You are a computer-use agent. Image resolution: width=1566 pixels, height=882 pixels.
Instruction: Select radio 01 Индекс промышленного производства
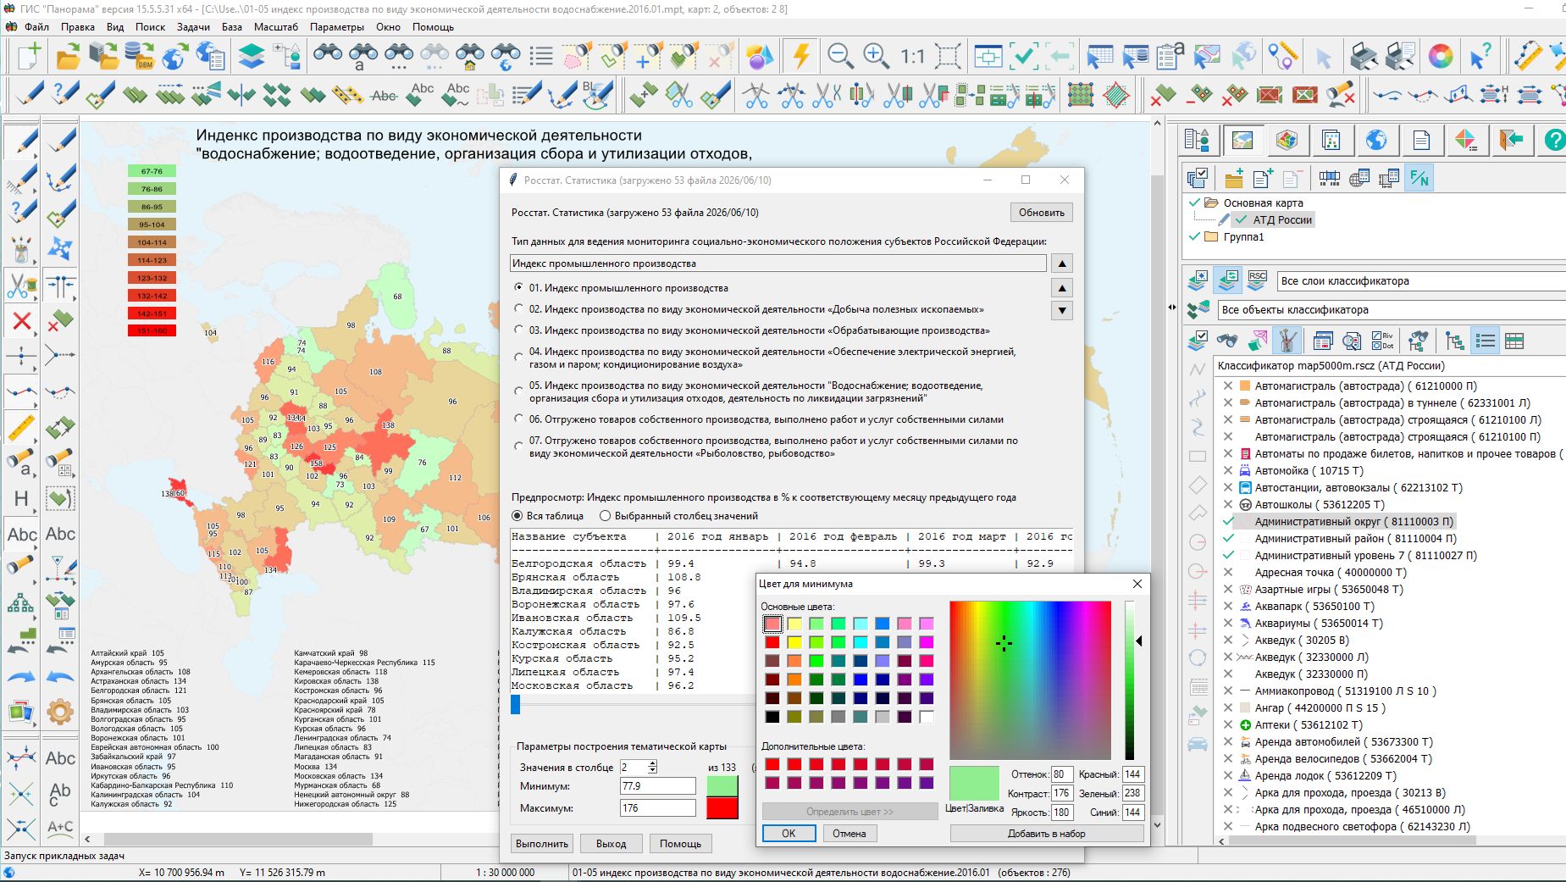[519, 288]
